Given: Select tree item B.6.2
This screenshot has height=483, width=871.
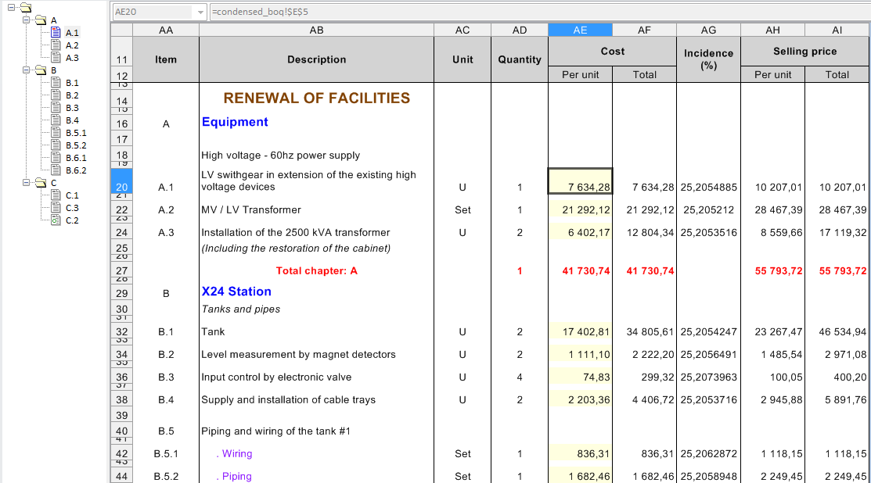Looking at the screenshot, I should (x=76, y=170).
